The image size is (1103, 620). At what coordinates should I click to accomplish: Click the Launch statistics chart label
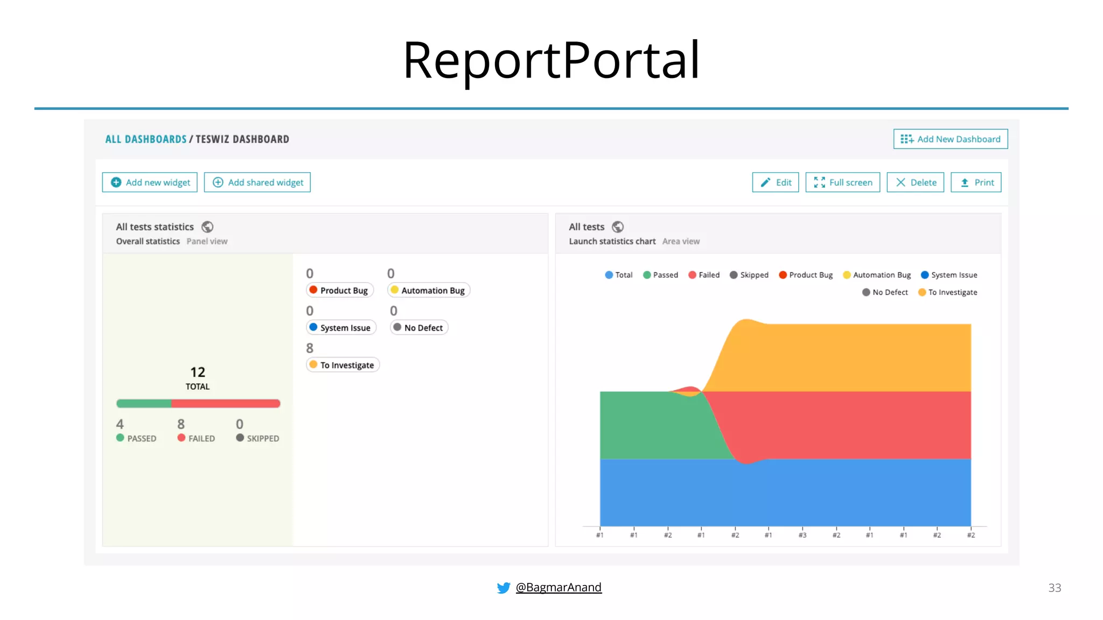(612, 242)
